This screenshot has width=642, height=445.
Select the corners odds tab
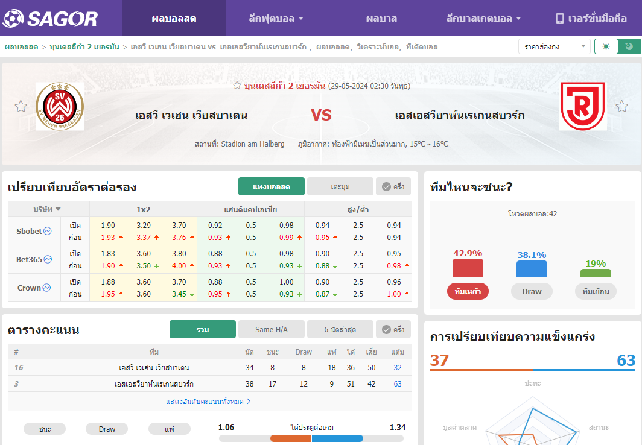pos(340,186)
